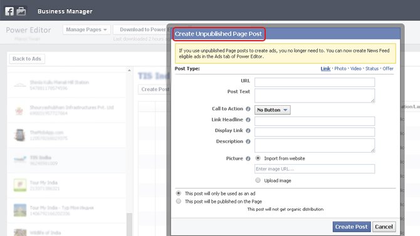Switch post type to Offer
420x236 pixels.
coord(388,68)
